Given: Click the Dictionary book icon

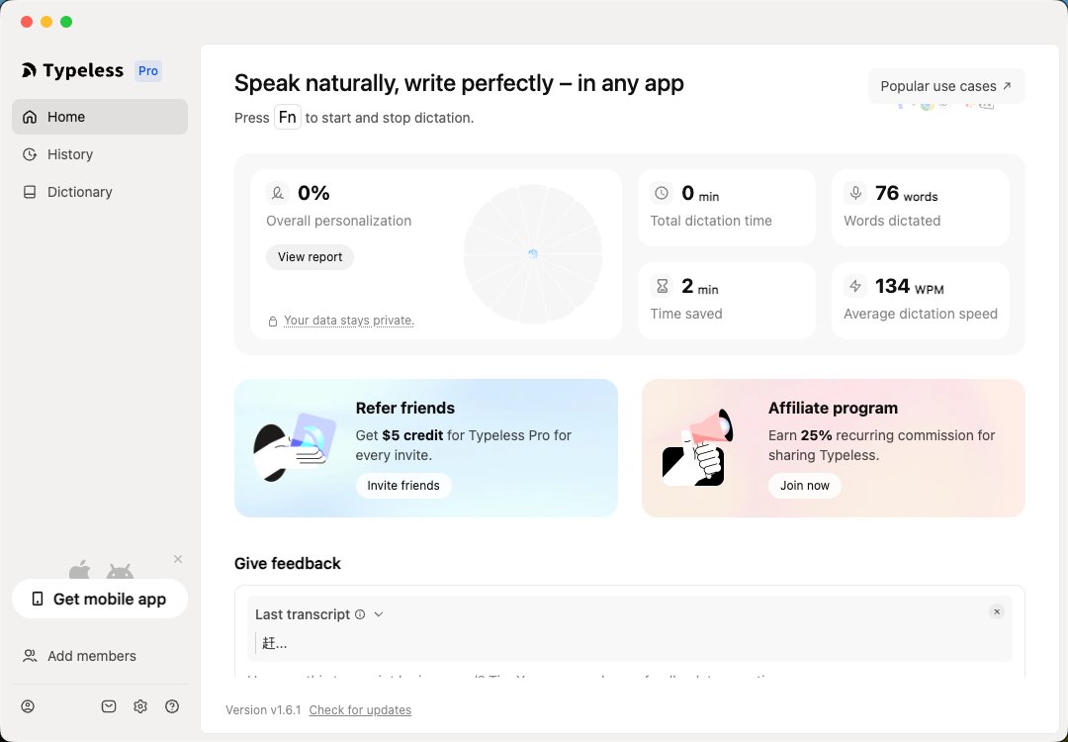Looking at the screenshot, I should coord(30,192).
